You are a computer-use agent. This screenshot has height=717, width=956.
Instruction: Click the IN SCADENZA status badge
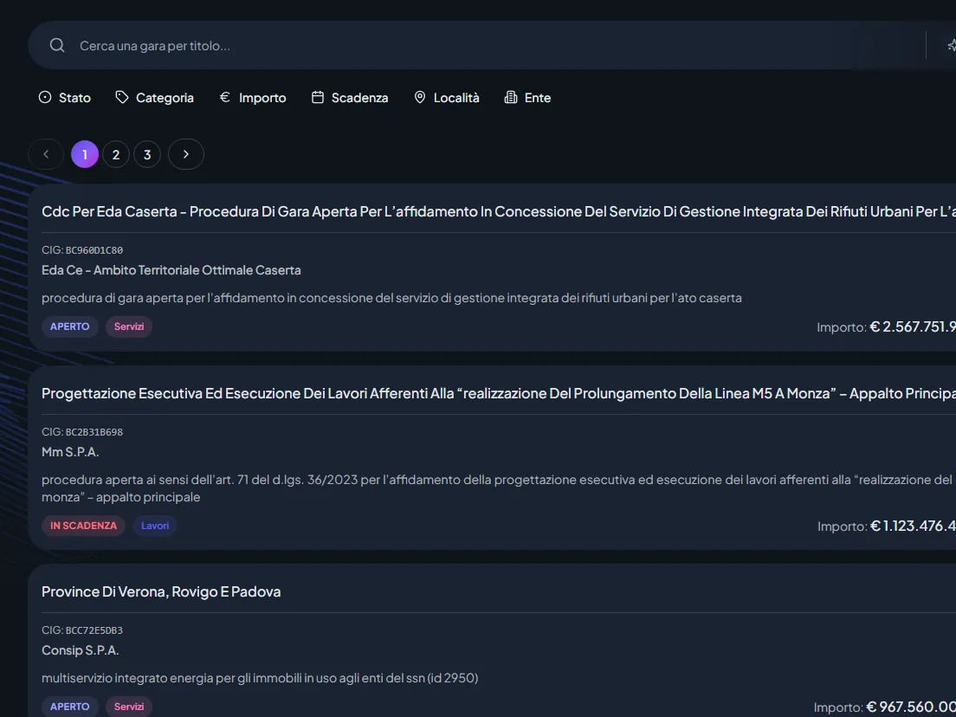(x=83, y=526)
